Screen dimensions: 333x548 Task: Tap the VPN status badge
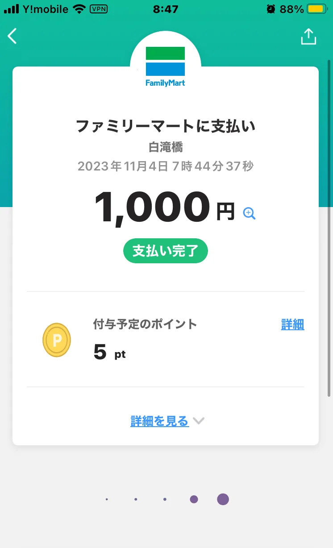[99, 9]
